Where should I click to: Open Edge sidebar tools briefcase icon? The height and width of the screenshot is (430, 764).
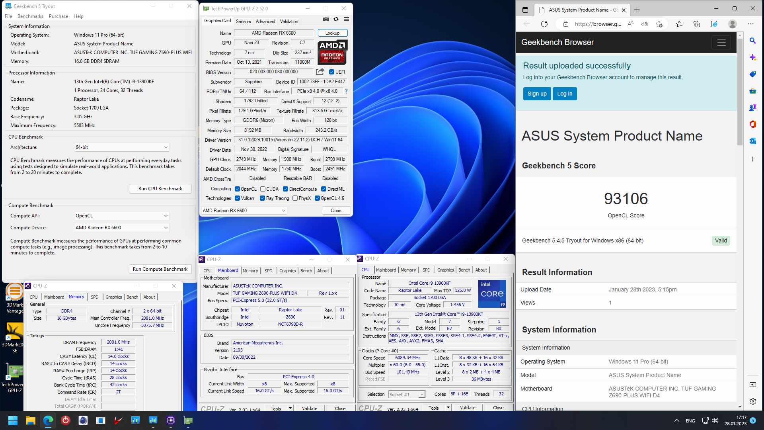tap(752, 91)
